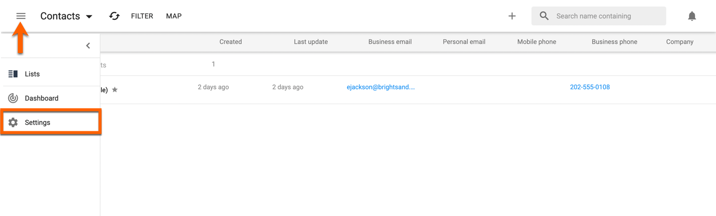Click the Dashboard radar icon
The width and height of the screenshot is (716, 216).
13,98
